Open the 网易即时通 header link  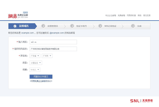pos(131,16)
